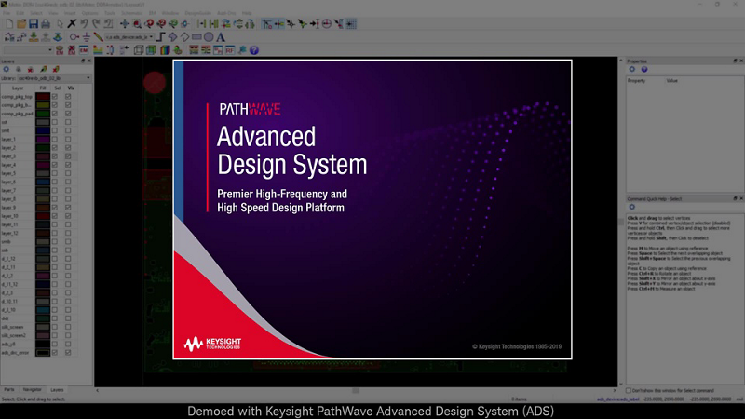The height and width of the screenshot is (419, 745).
Task: Click the gear icon in Command Quick Help
Action: (x=632, y=207)
